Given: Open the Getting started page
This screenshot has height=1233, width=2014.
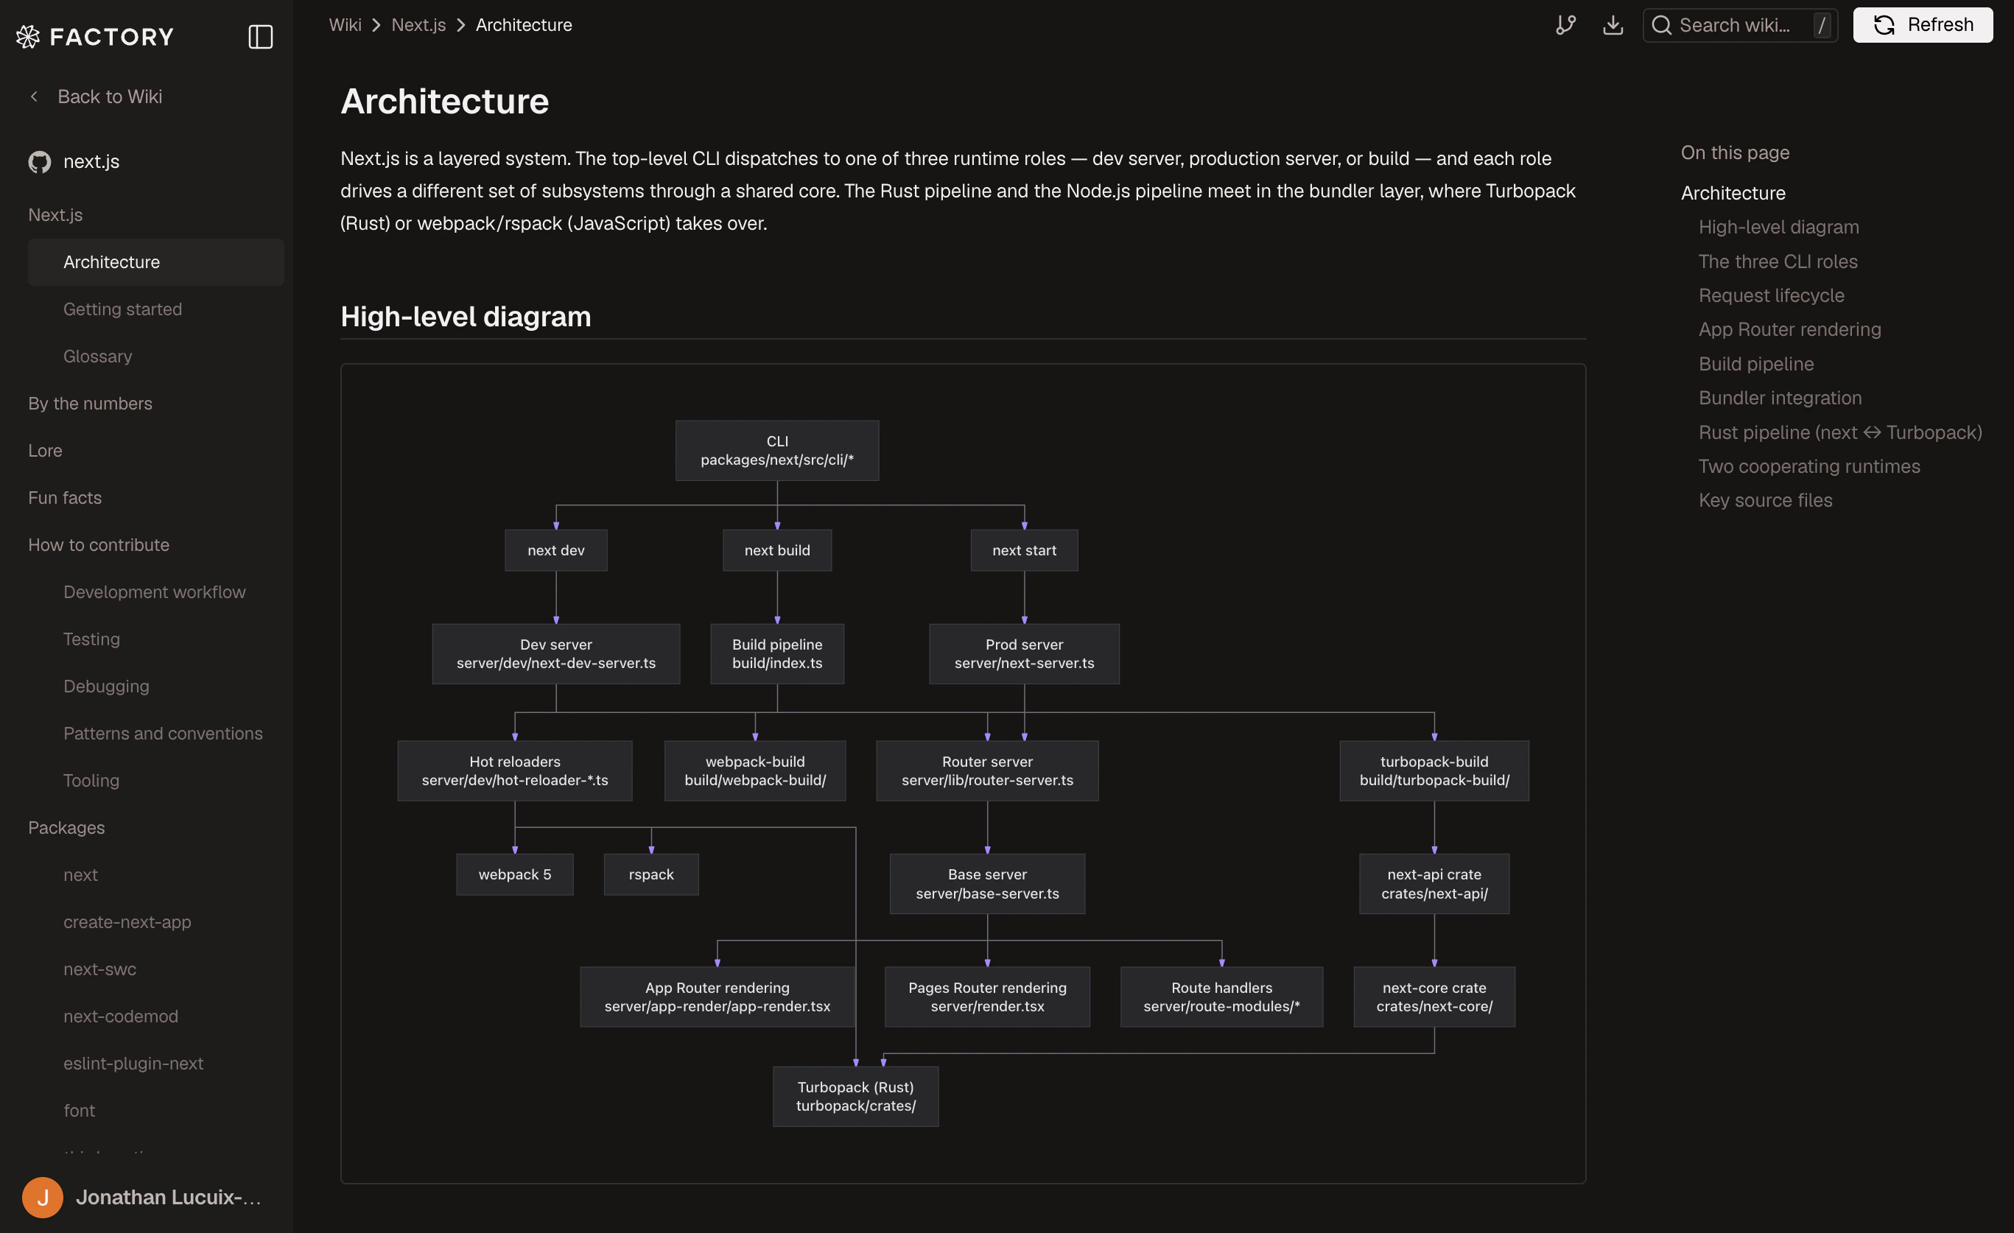Looking at the screenshot, I should tap(122, 309).
